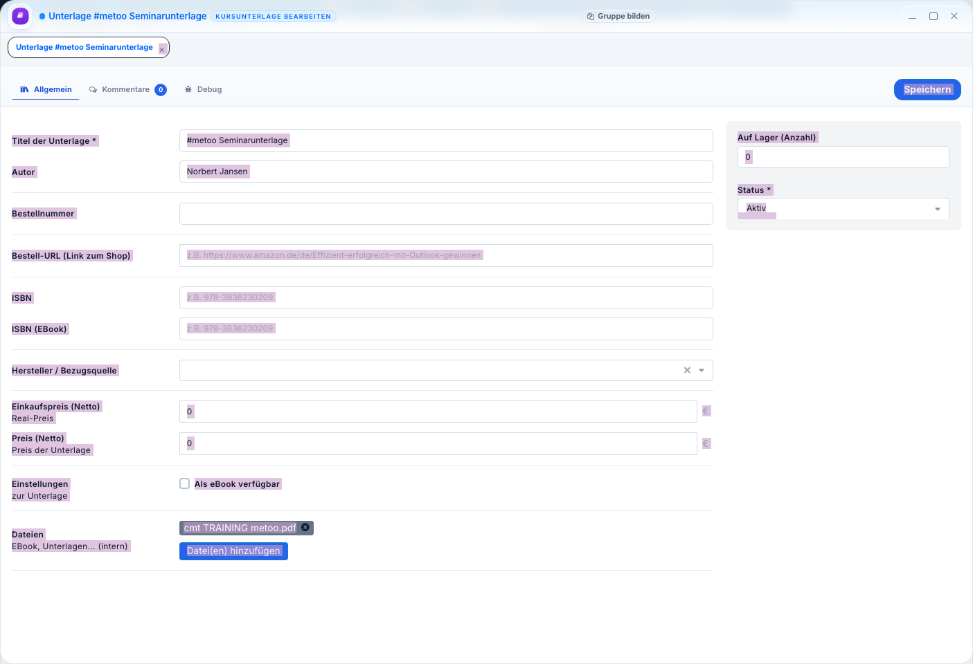Viewport: 973px width, 664px height.
Task: Click into the Bestellnummer input field
Action: (x=445, y=214)
